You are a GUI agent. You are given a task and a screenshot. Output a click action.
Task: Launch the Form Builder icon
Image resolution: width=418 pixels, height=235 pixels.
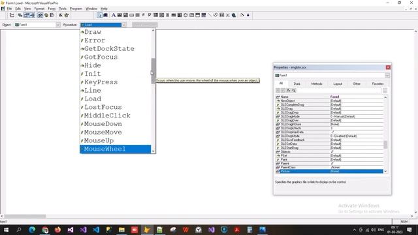point(61,15)
